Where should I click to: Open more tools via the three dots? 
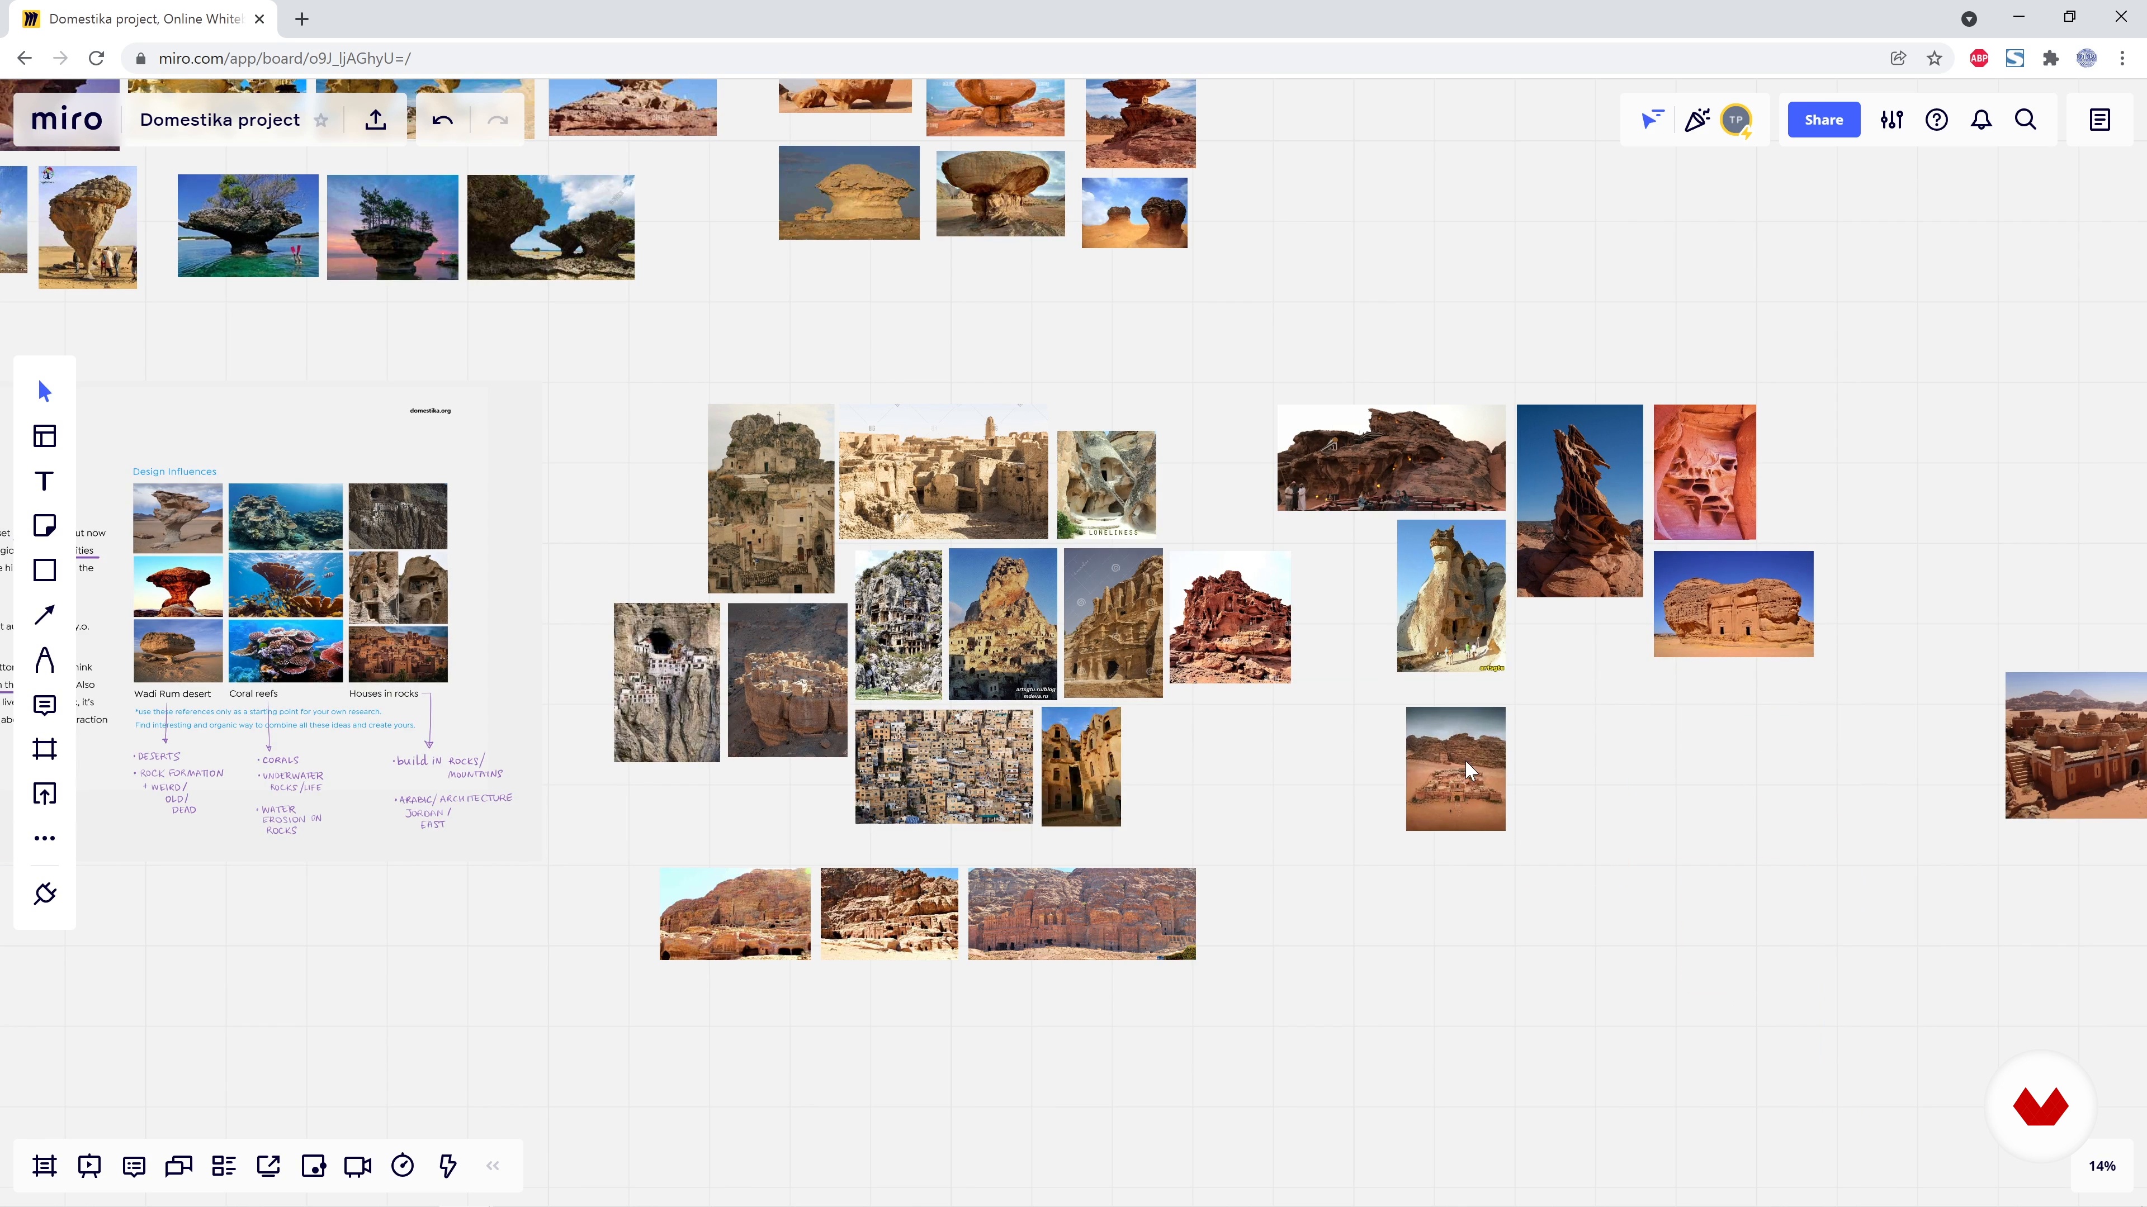(x=45, y=838)
